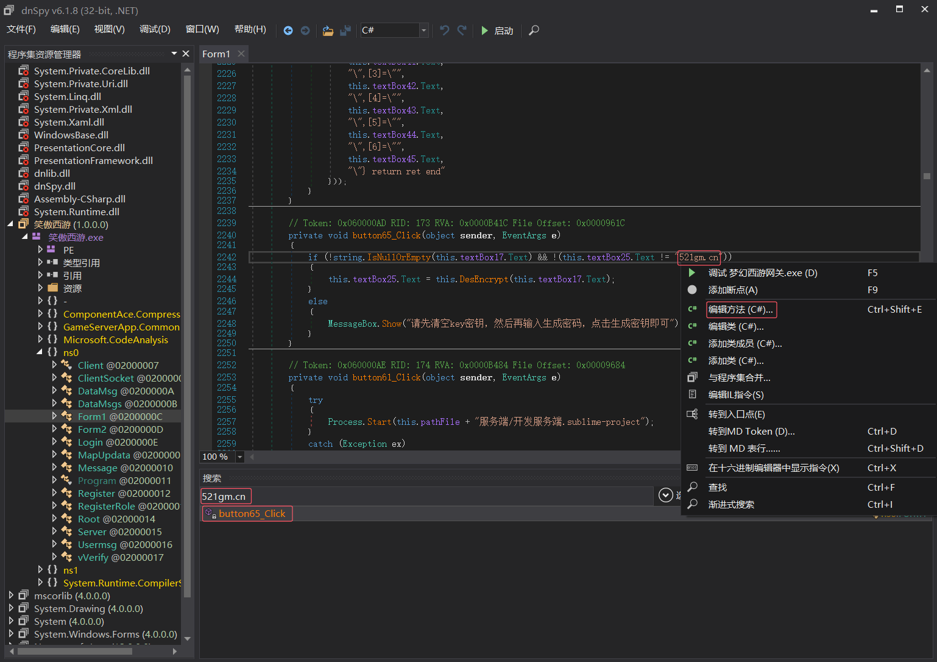Open the button65_Click search result

pos(252,513)
